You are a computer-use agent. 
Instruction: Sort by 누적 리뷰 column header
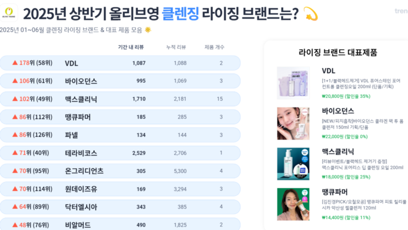pos(176,47)
